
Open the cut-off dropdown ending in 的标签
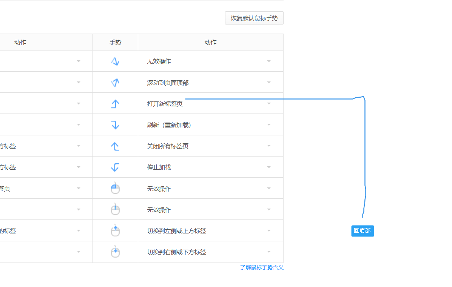click(x=46, y=230)
